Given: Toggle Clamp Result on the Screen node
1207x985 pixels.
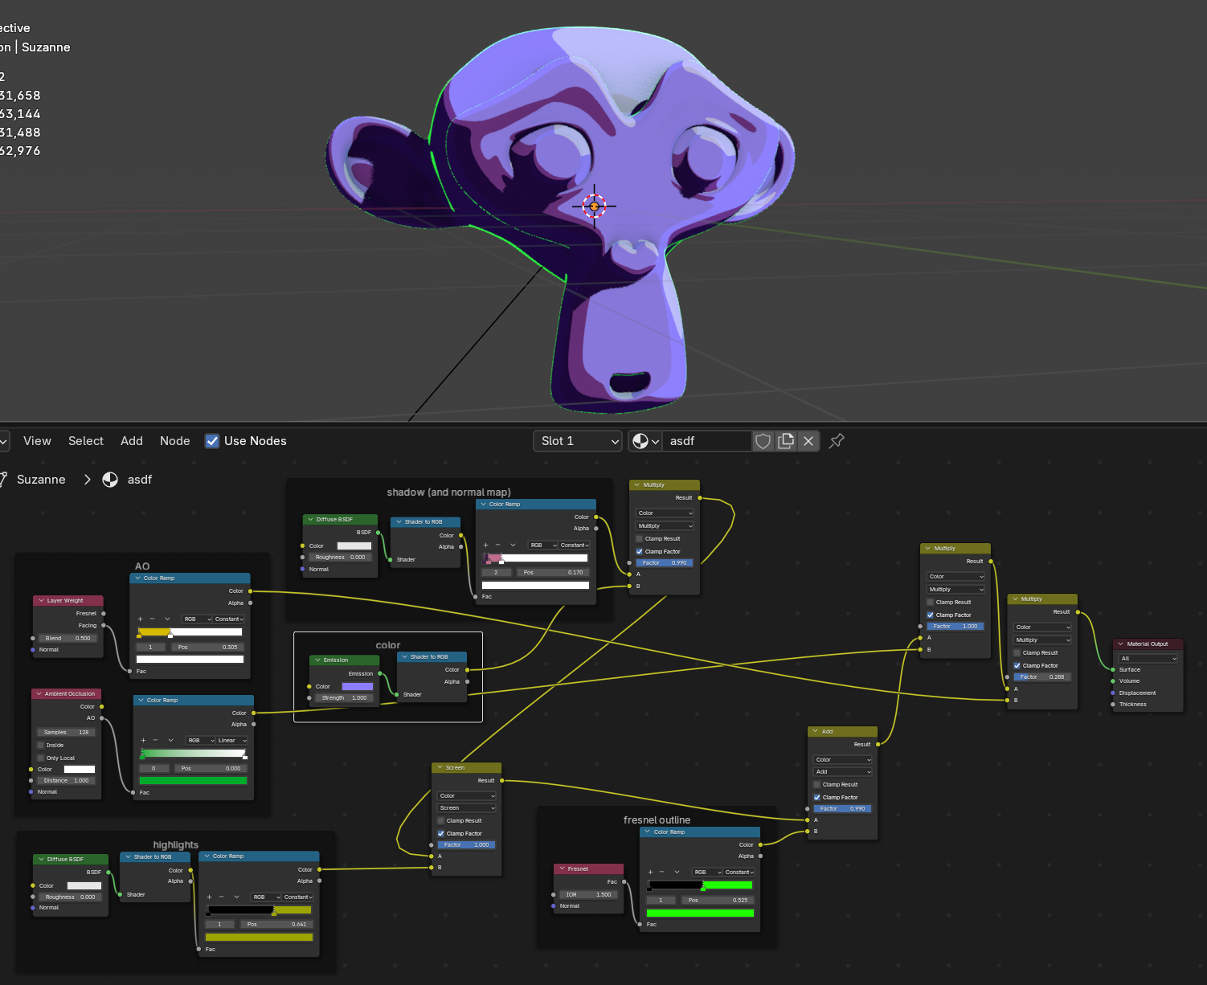Looking at the screenshot, I should (x=440, y=820).
